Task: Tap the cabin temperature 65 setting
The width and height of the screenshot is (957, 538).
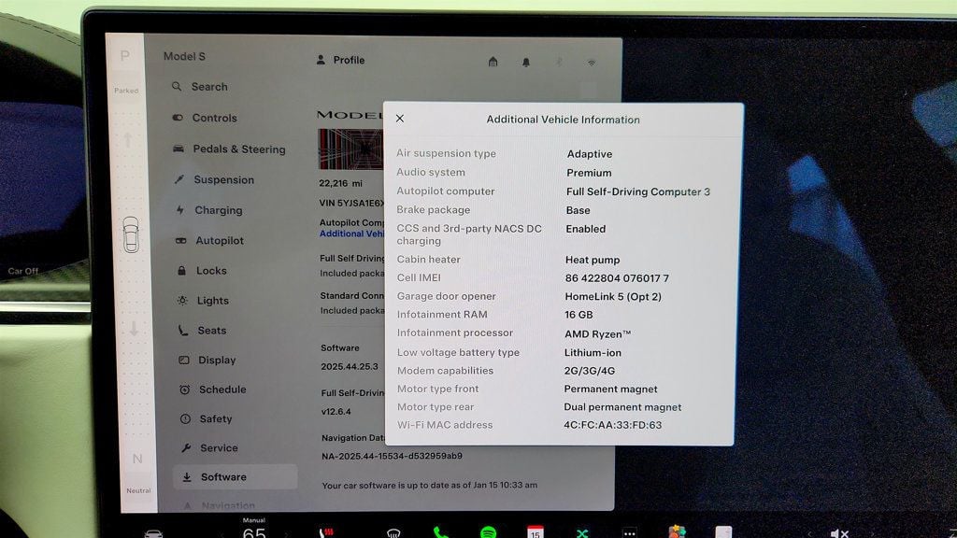Action: [x=254, y=531]
